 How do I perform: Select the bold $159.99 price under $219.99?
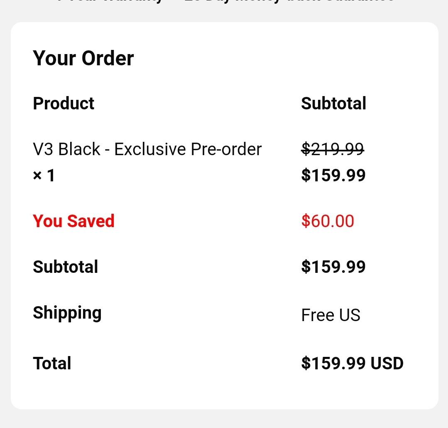(x=333, y=175)
